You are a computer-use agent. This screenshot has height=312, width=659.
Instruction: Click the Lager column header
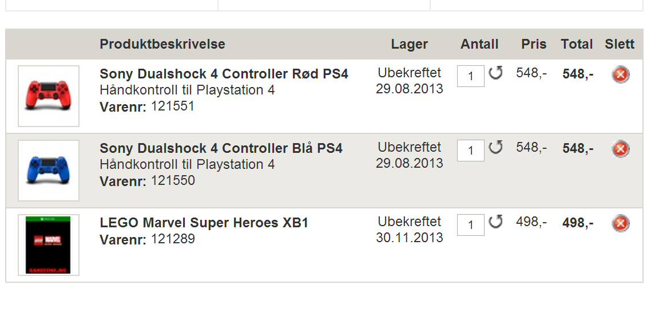click(410, 44)
